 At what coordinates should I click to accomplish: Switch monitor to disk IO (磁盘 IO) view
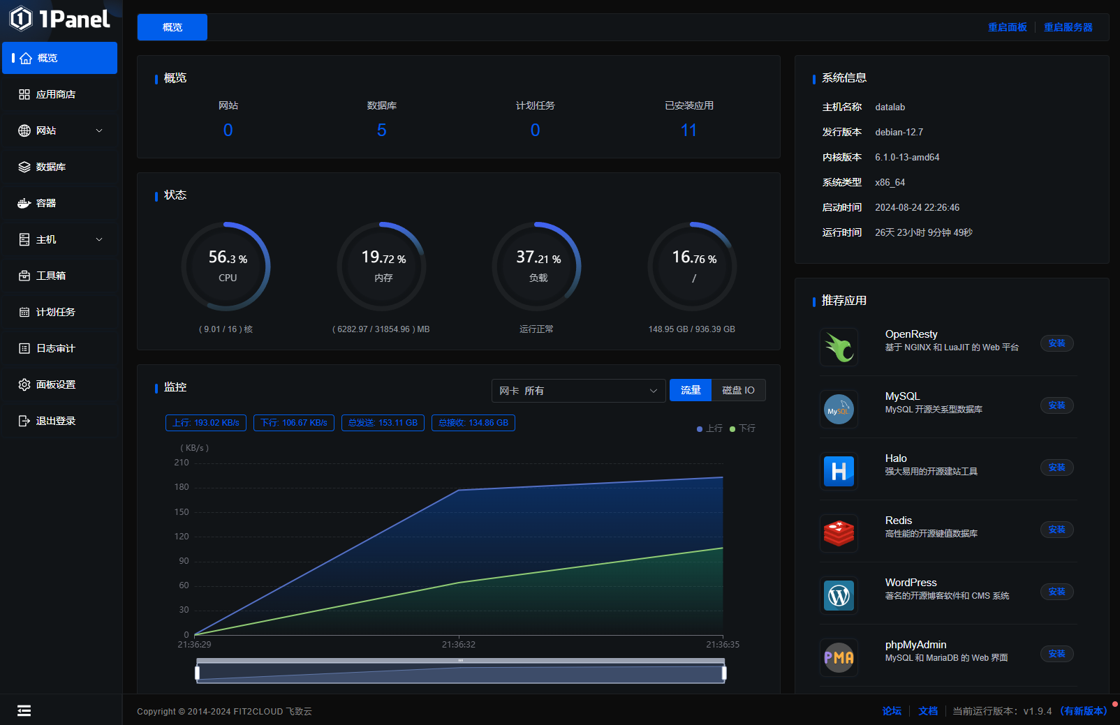[x=738, y=390]
